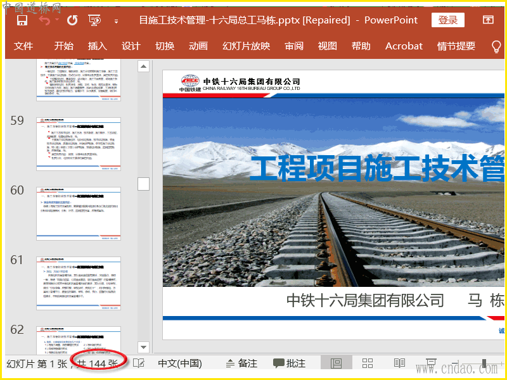Open the 切换 transitions tab
The image size is (507, 380).
(x=165, y=46)
